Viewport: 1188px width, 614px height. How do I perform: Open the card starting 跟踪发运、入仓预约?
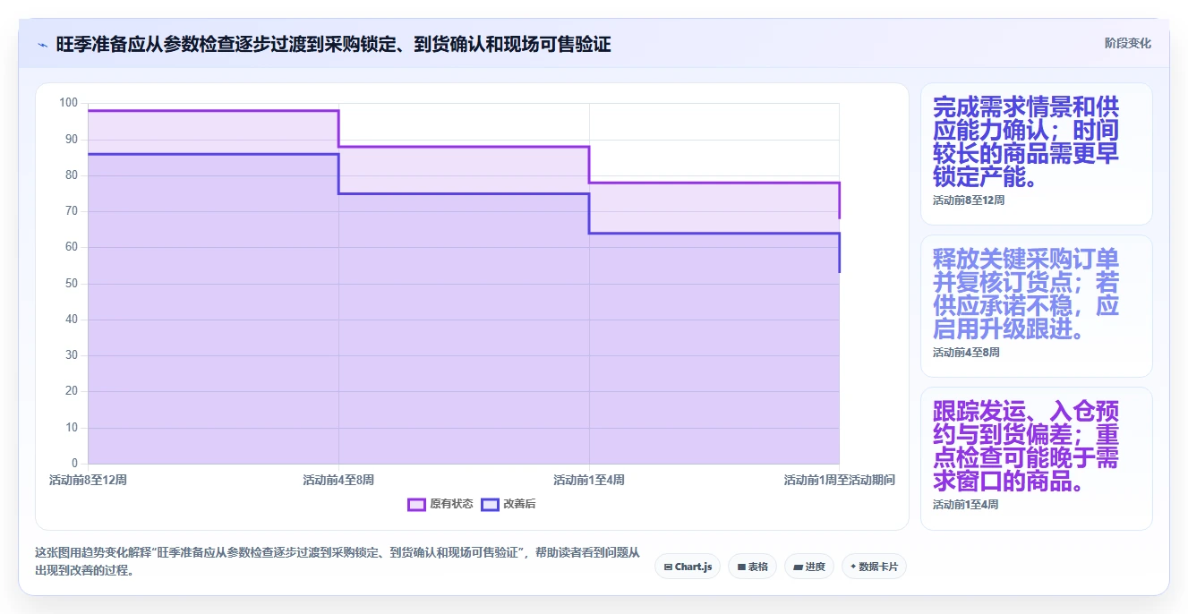(x=1036, y=458)
